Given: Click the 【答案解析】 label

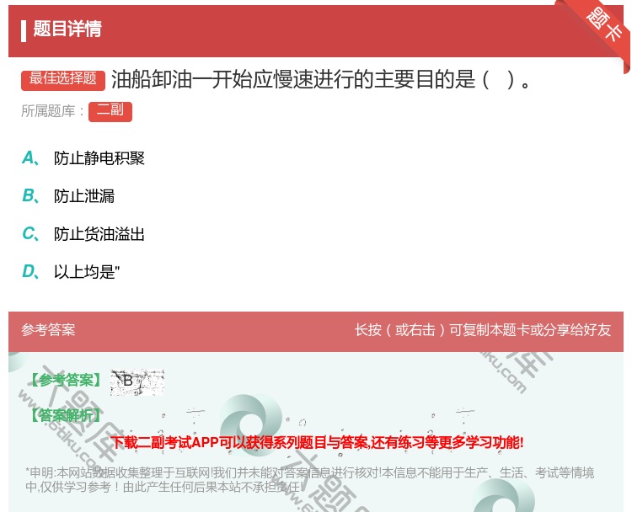Looking at the screenshot, I should point(65,415).
